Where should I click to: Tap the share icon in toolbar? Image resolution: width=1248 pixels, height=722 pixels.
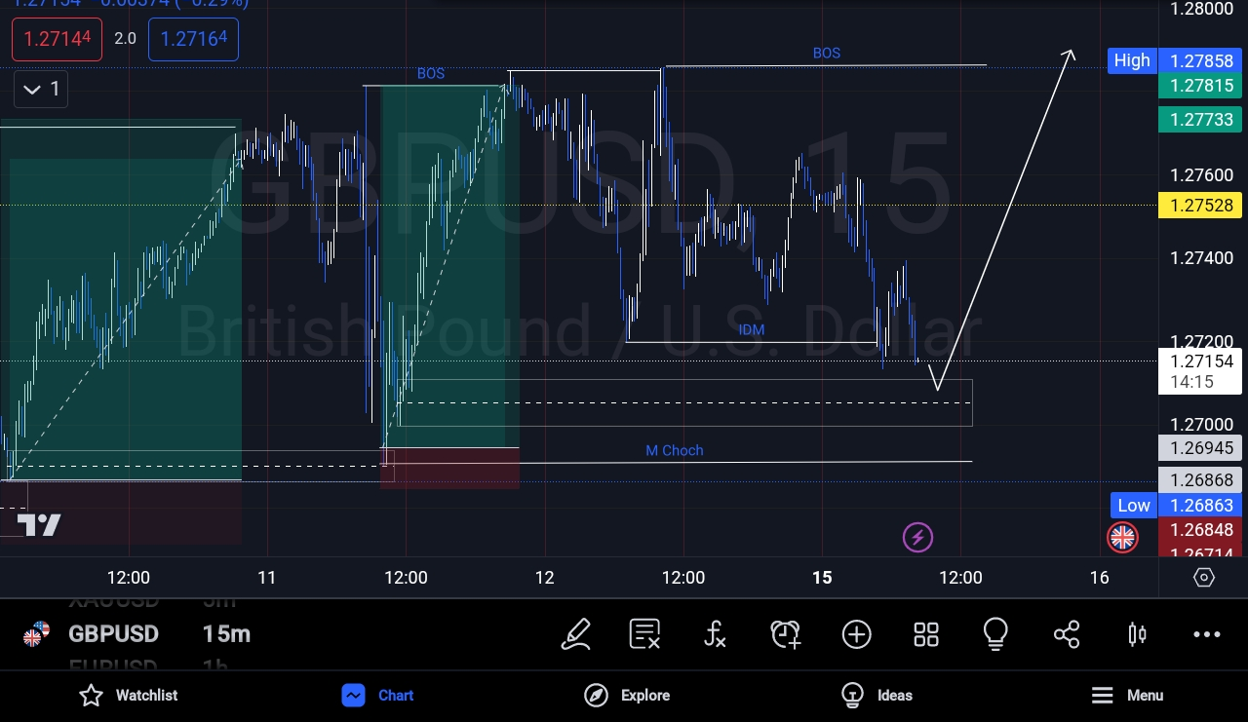point(1067,634)
